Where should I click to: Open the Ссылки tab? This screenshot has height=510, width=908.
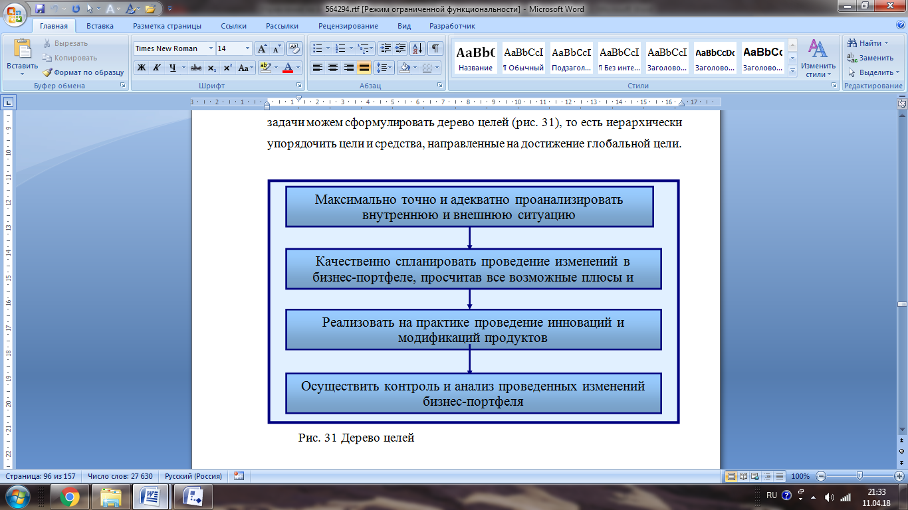coord(233,26)
